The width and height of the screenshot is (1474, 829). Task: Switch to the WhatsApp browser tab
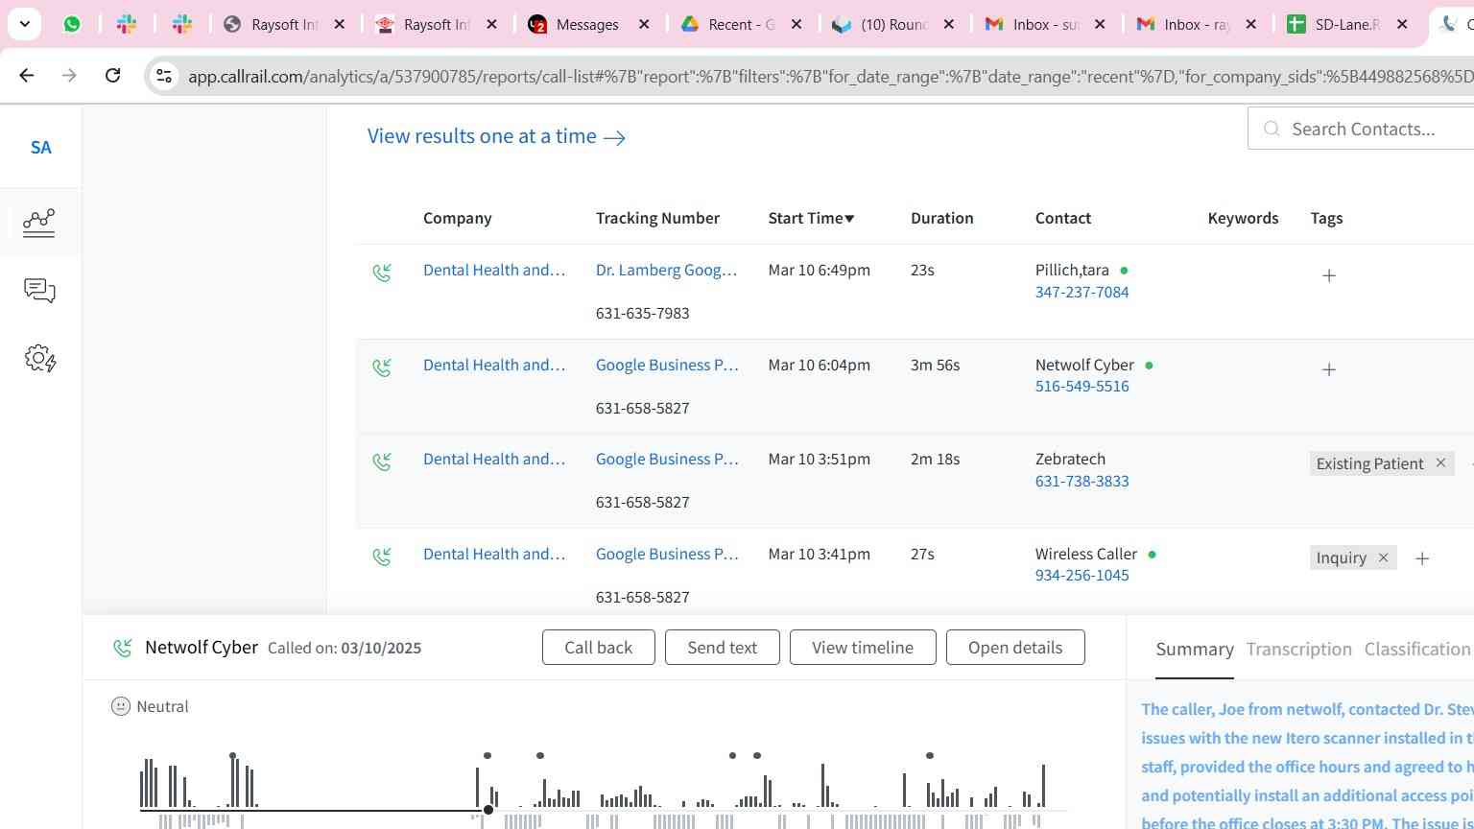72,24
